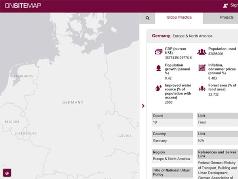This screenshot has width=238, height=179.
Task: Click the globe basemap button on map
Action: pos(7,173)
